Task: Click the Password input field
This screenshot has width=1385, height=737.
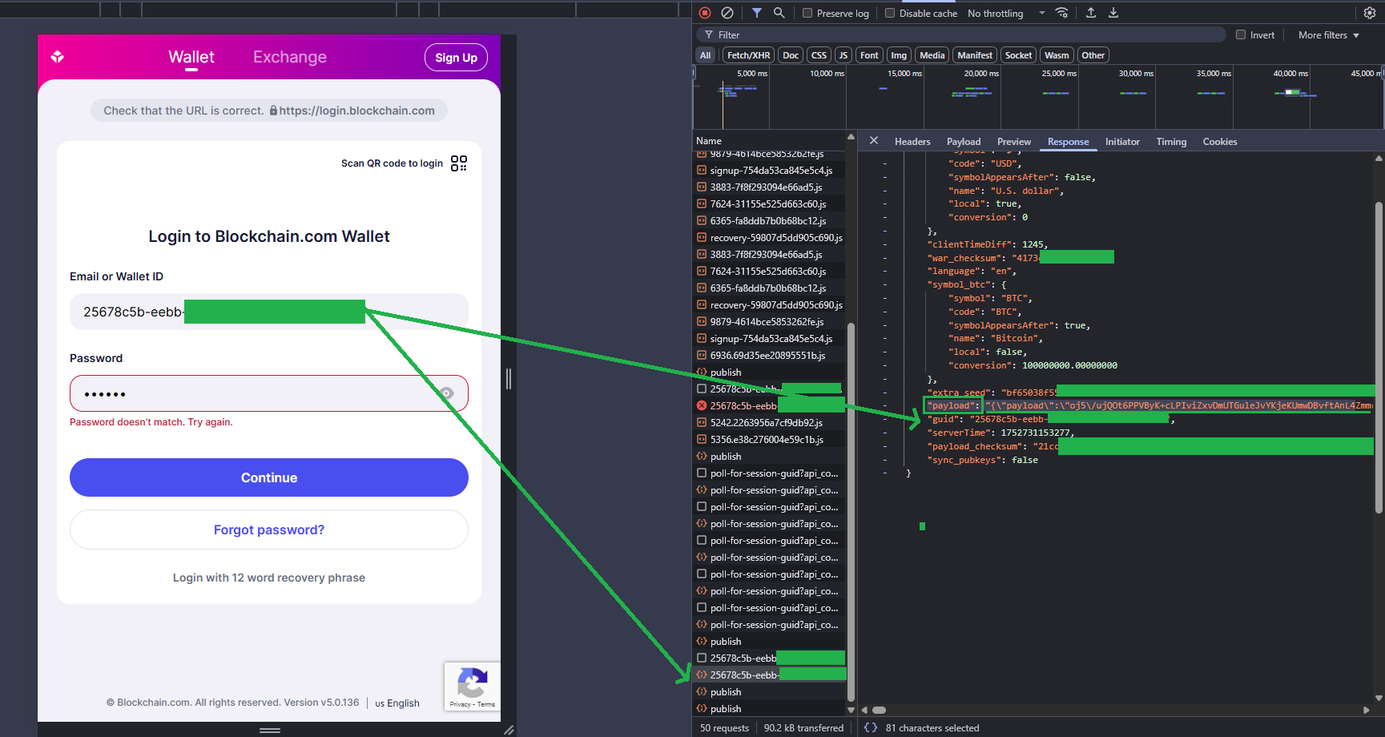Action: click(x=269, y=393)
